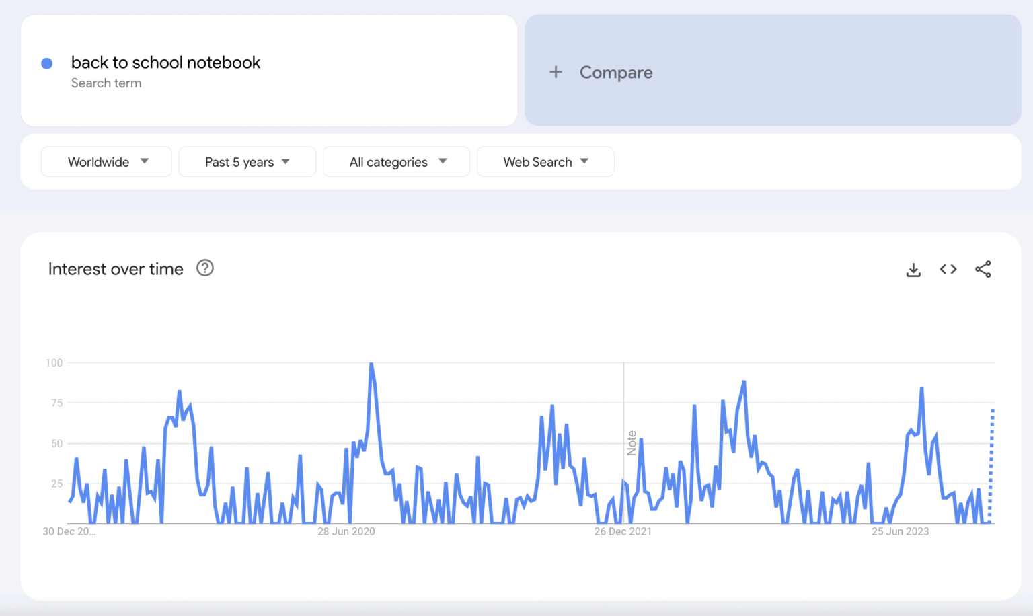Click the 'back to school notebook' search term
This screenshot has height=616, width=1033.
point(165,63)
